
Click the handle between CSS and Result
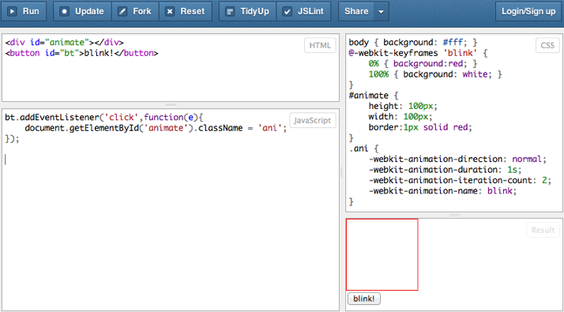[455, 215]
